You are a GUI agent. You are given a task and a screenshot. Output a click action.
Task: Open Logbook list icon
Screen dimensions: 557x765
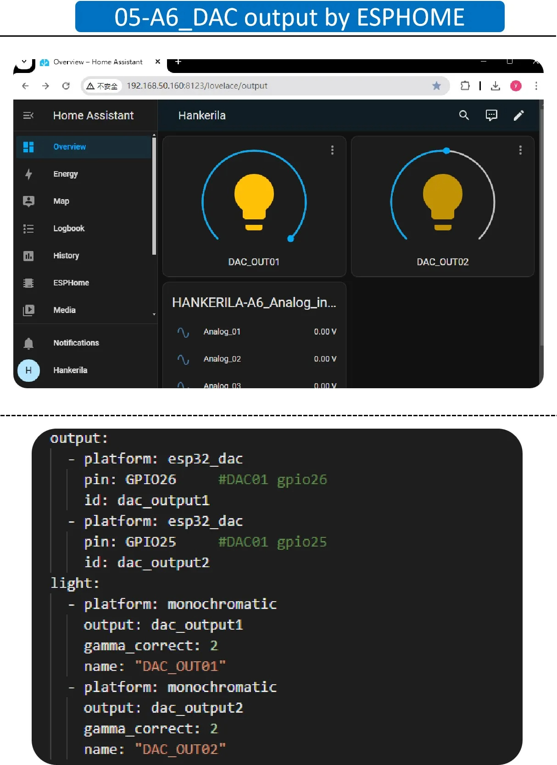coord(28,229)
